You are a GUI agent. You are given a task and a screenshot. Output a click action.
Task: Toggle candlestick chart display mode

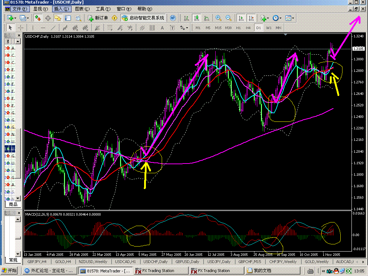click(196, 18)
